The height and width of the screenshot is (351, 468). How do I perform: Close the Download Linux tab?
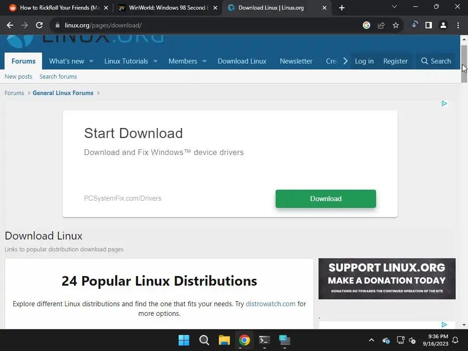click(324, 8)
